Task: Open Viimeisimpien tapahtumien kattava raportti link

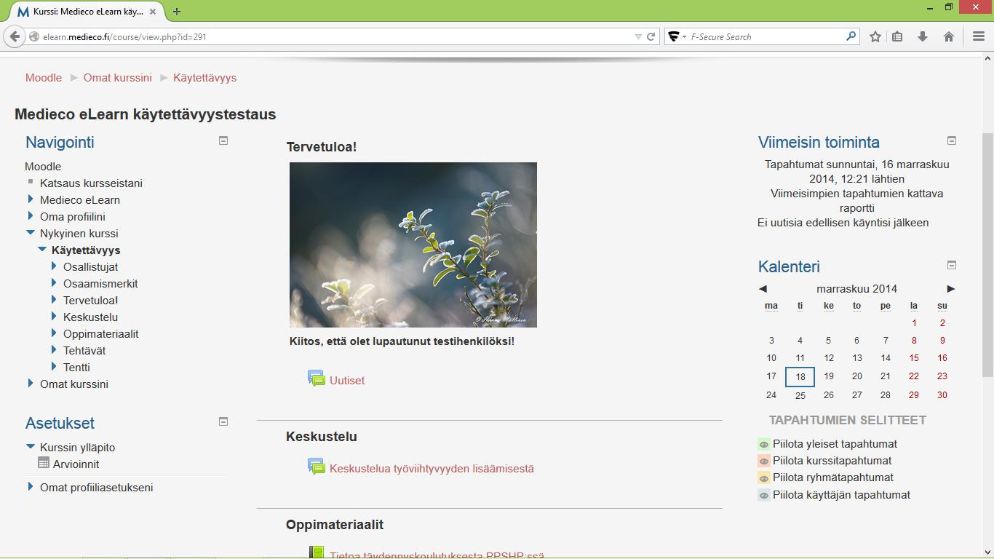Action: coord(856,201)
